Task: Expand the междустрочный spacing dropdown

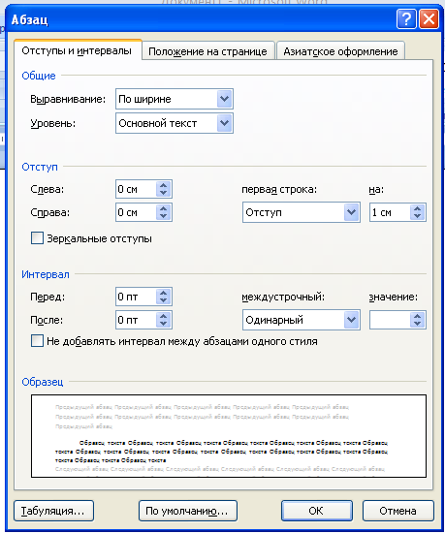Action: (x=351, y=320)
